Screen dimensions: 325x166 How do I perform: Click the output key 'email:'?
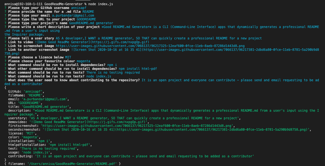coord(13,99)
